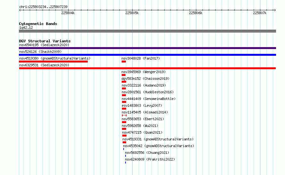Click the 225807k ruler tick label
285x175 pixels.
click(260, 13)
